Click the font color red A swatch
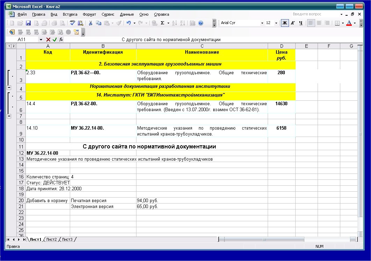 tap(349, 23)
